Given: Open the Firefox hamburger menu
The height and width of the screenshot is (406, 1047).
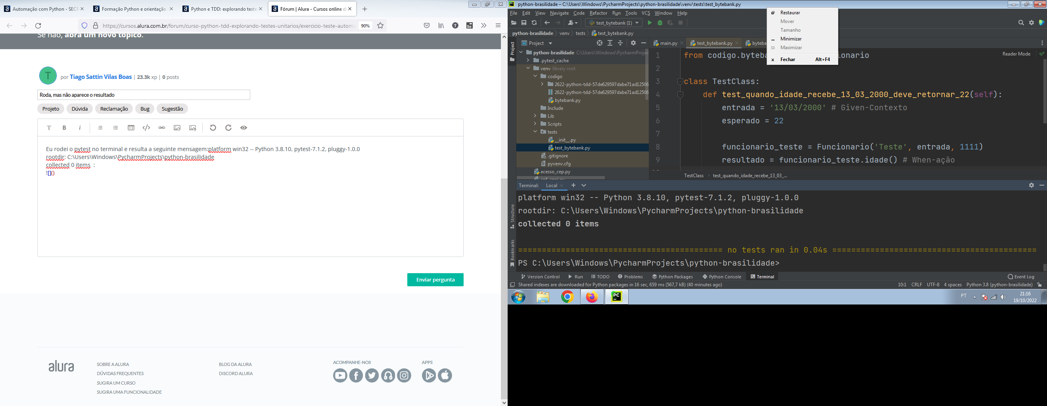Looking at the screenshot, I should [498, 26].
